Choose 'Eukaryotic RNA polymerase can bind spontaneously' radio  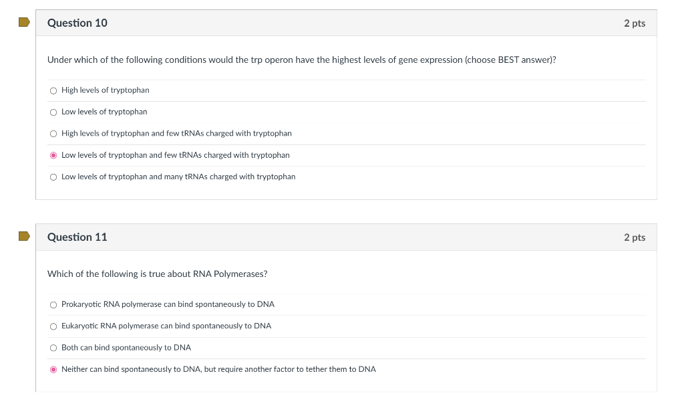(53, 326)
